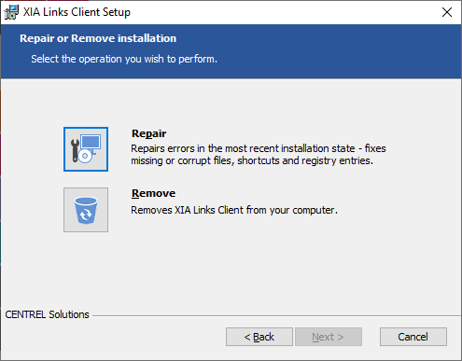Click the CENTREL Solutions branding label
The image size is (462, 361).
[x=47, y=314]
